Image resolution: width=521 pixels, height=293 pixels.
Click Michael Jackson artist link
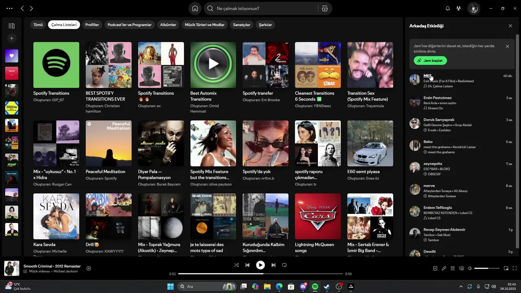coord(65,271)
